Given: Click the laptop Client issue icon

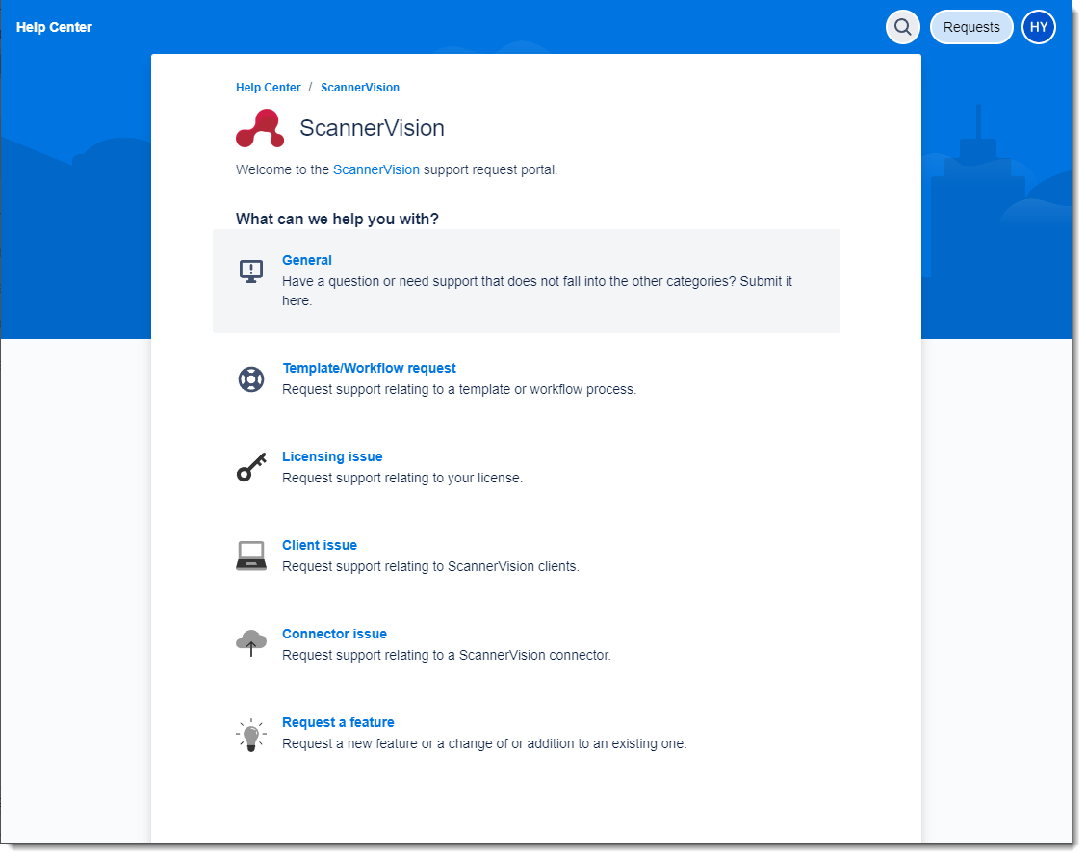Looking at the screenshot, I should (x=251, y=557).
